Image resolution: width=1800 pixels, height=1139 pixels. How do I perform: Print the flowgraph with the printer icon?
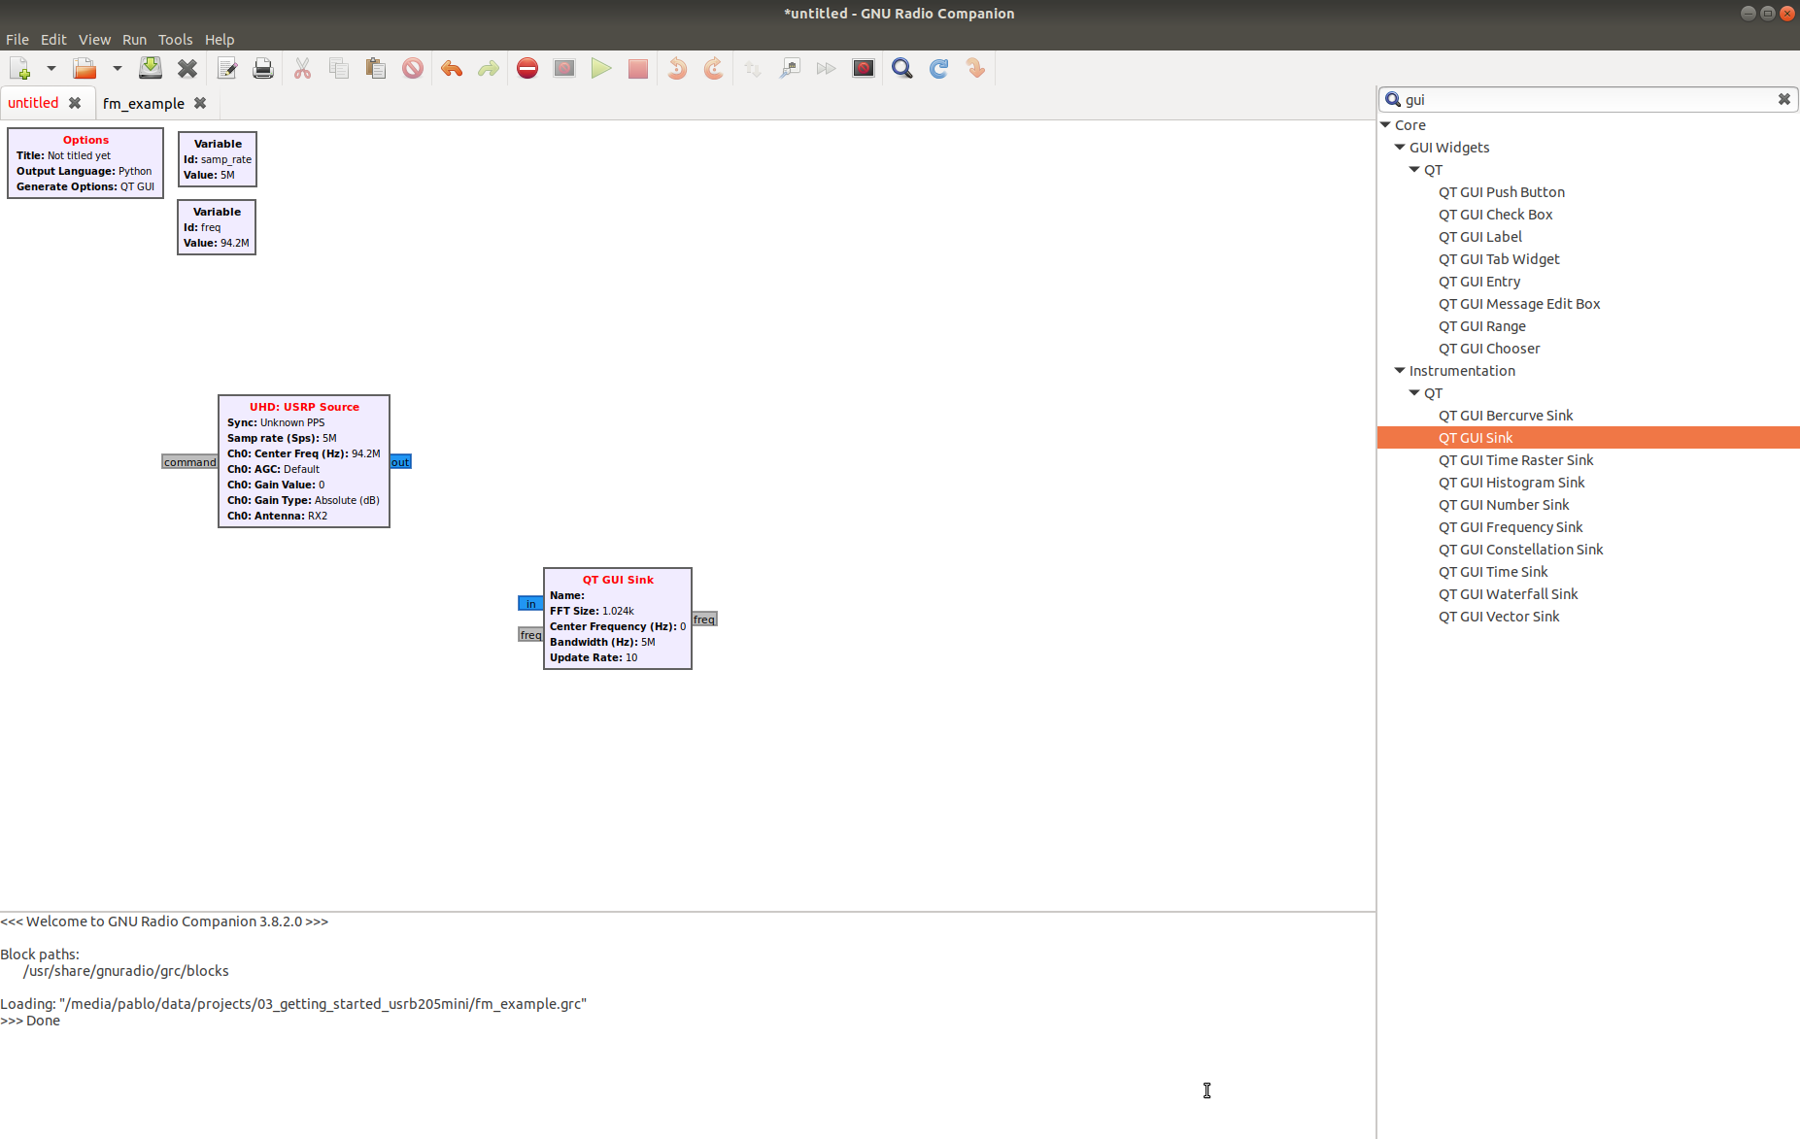coord(263,69)
